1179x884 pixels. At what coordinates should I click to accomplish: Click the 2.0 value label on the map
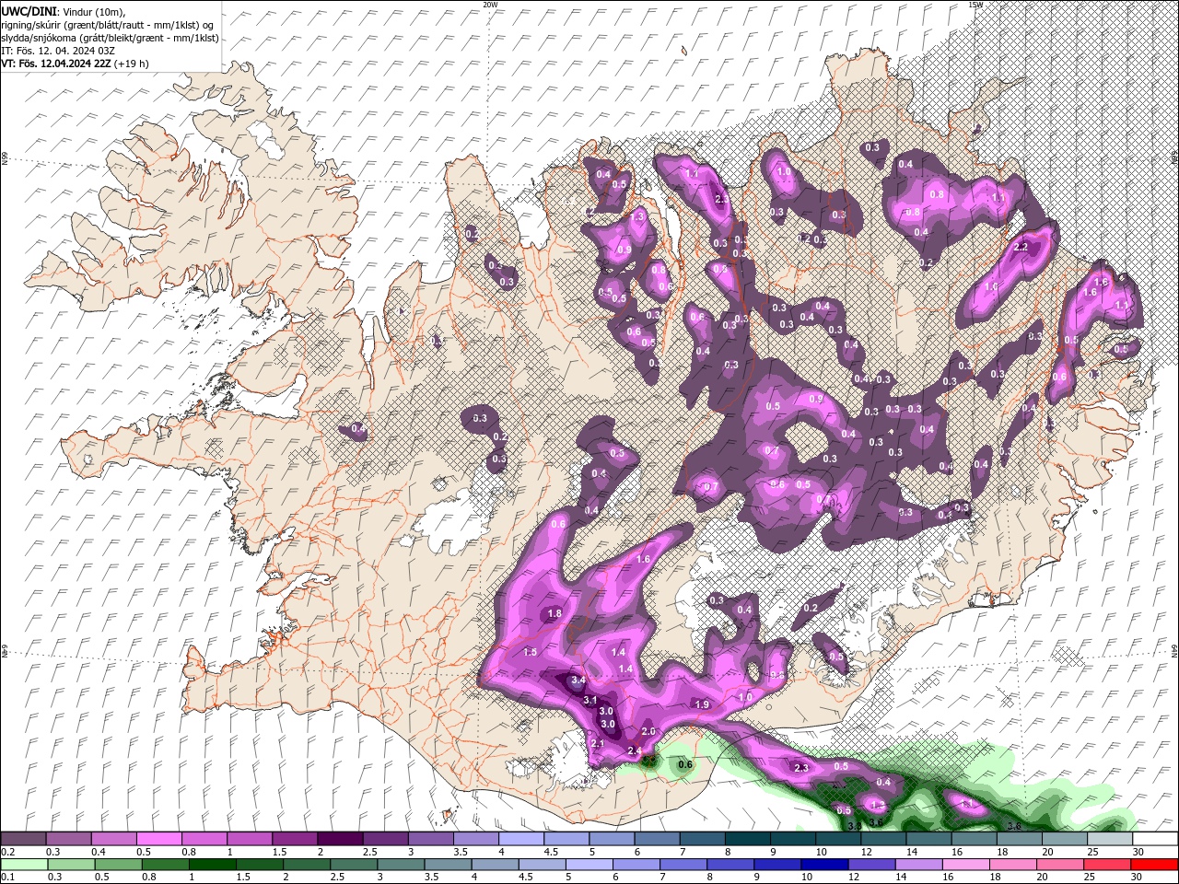point(648,731)
